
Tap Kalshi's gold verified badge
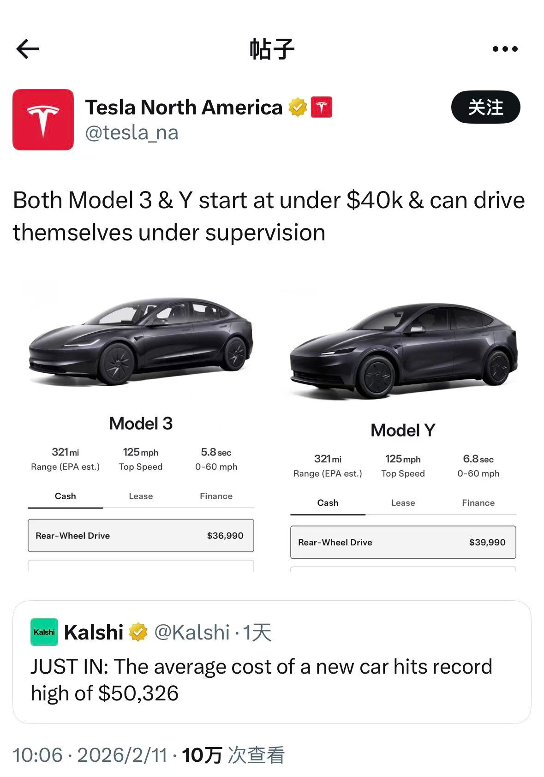tap(138, 632)
